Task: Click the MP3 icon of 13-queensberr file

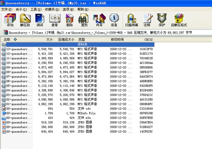Action: tap(4, 49)
